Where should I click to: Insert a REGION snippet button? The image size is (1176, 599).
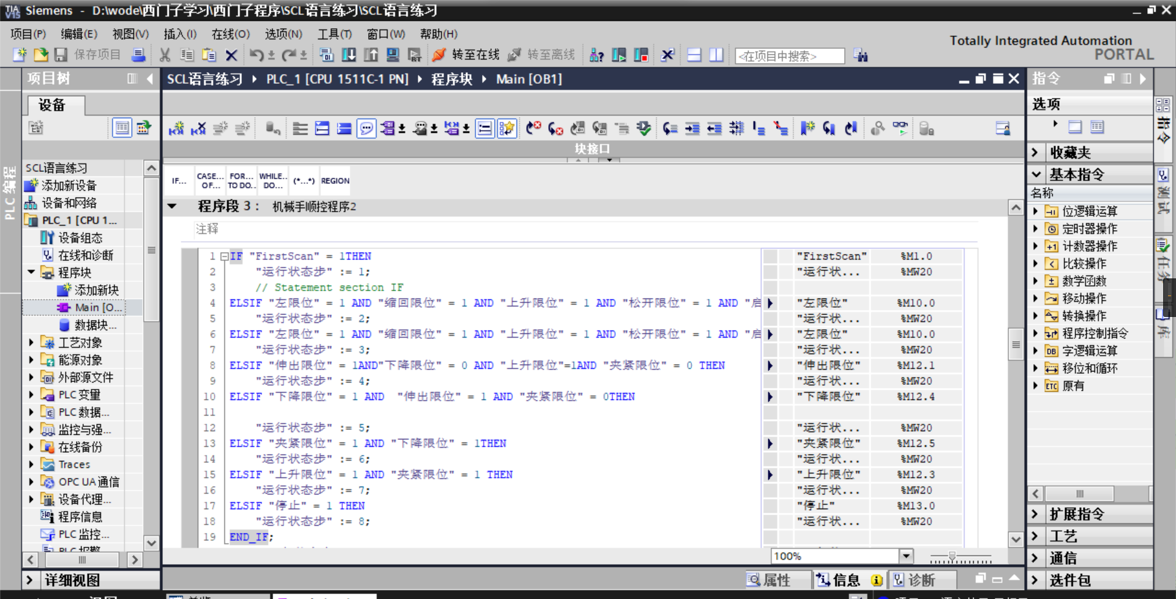tap(335, 181)
